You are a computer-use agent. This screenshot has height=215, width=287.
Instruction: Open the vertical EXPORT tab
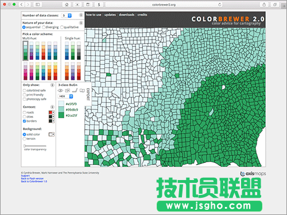point(88,94)
